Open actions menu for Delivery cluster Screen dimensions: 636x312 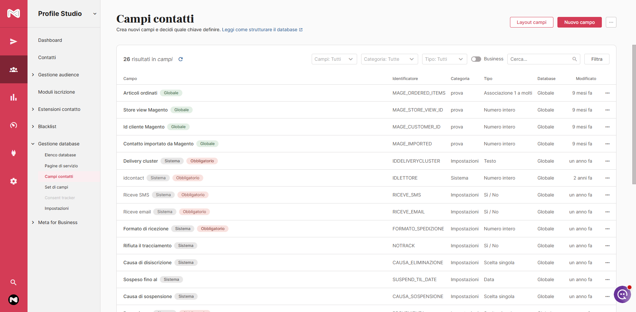tap(607, 161)
